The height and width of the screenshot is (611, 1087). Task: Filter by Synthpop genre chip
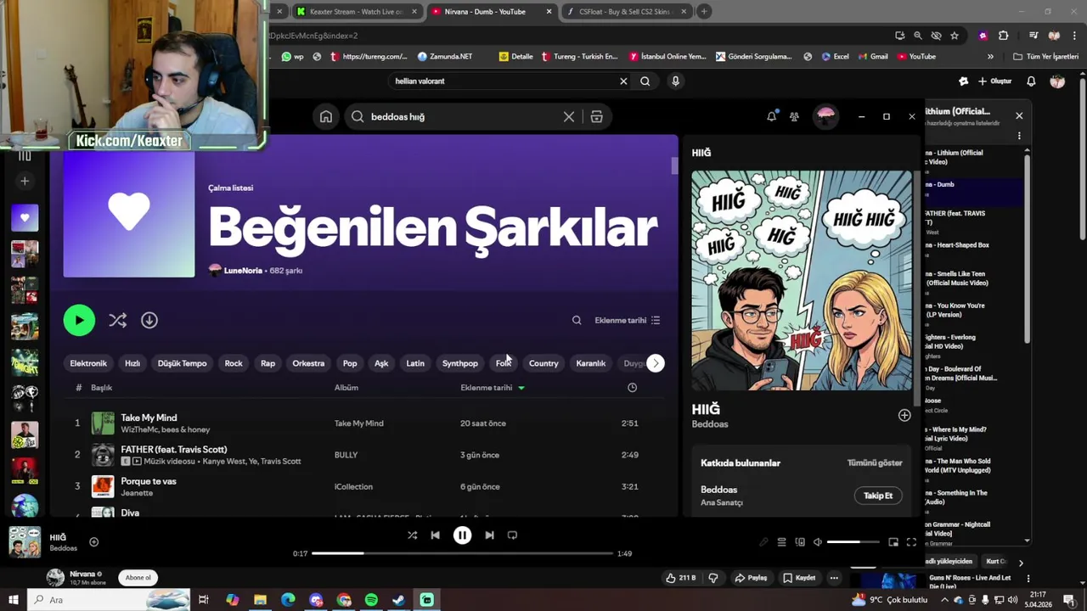point(460,363)
